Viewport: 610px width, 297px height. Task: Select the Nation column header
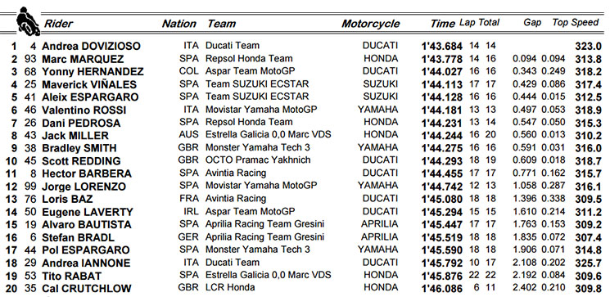[x=179, y=24]
